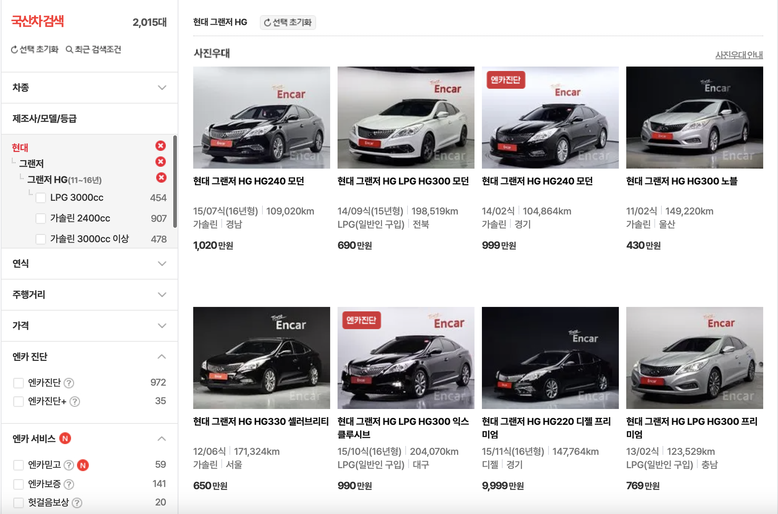This screenshot has width=778, height=514.
Task: Open help icon next to 헛걸음보상
Action: [77, 503]
